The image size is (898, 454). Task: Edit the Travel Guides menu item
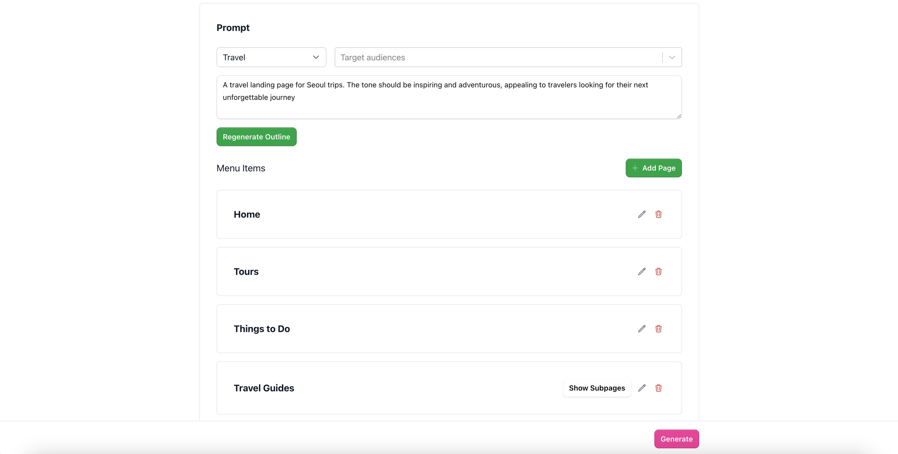click(x=641, y=388)
